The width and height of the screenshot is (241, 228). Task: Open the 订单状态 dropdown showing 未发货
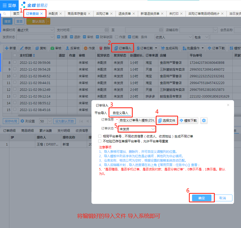tap(137, 129)
